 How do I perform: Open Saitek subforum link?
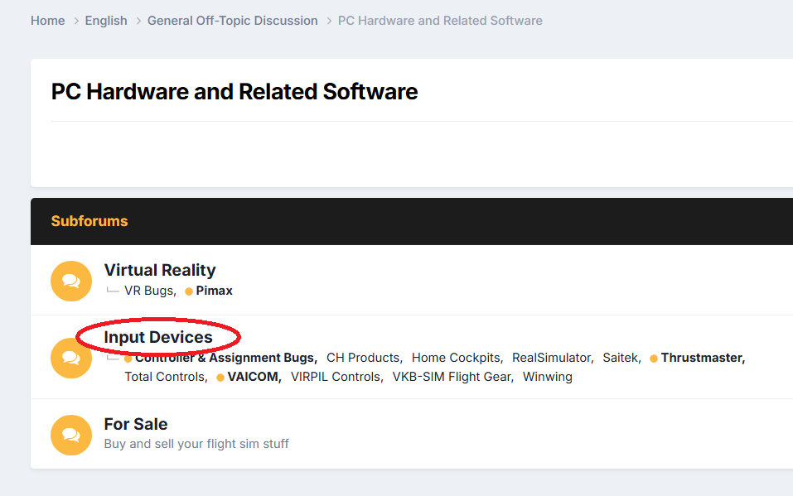coord(622,358)
